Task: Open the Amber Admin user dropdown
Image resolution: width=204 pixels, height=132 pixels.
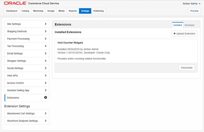Action: [x=191, y=4]
